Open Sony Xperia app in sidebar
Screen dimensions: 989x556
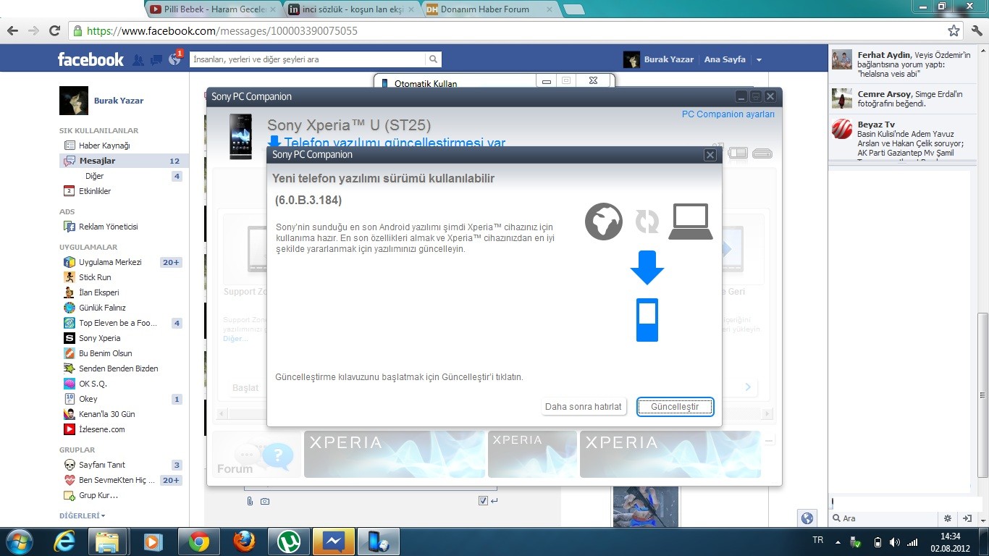tap(99, 338)
